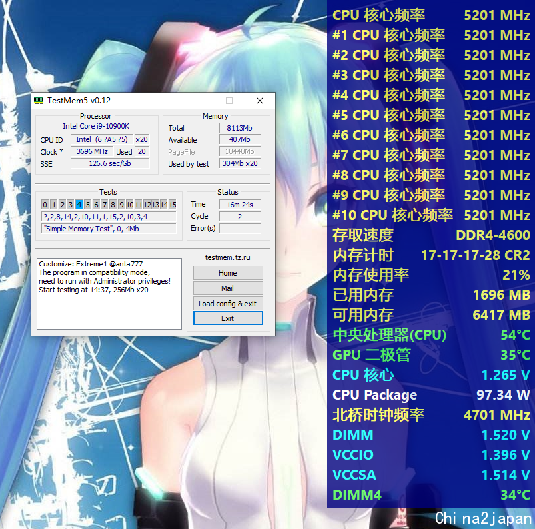This screenshot has width=535, height=529.
Task: Click the CPU ID 'x20' thread count field
Action: pos(142,139)
